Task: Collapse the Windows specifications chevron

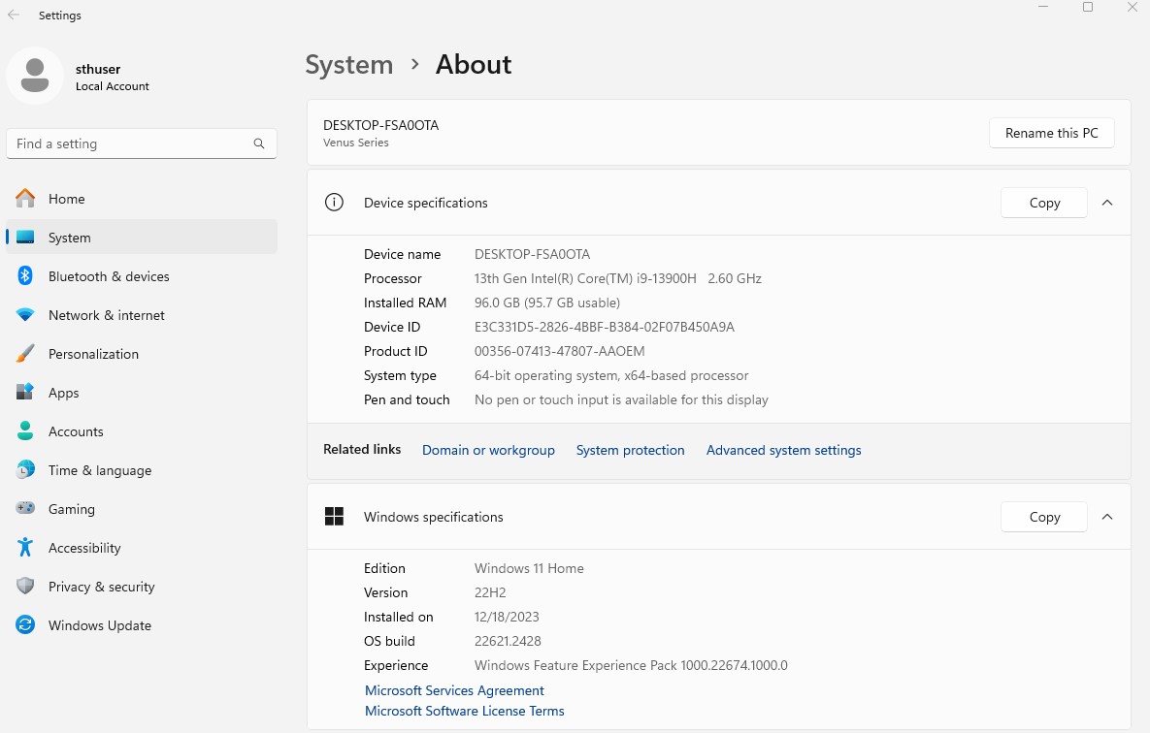Action: click(x=1107, y=517)
